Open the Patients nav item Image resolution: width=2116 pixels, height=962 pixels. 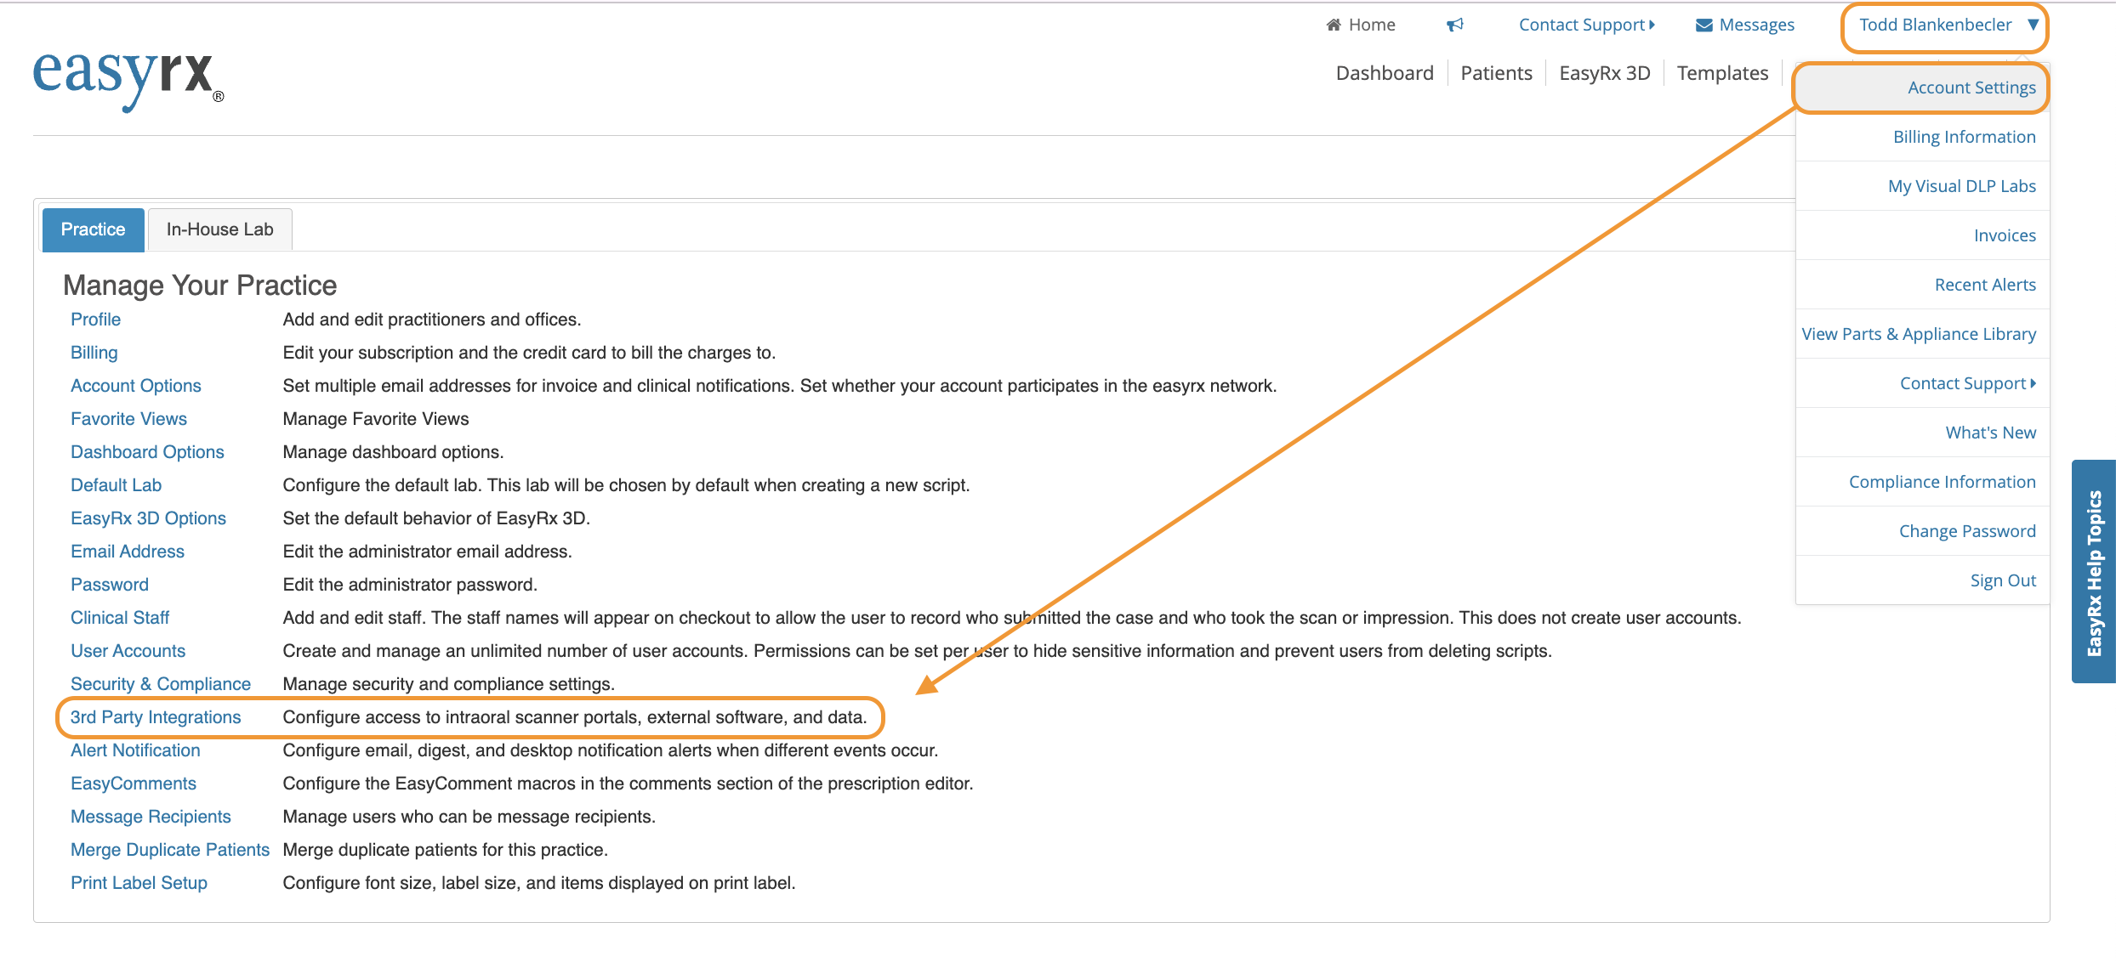1496,73
